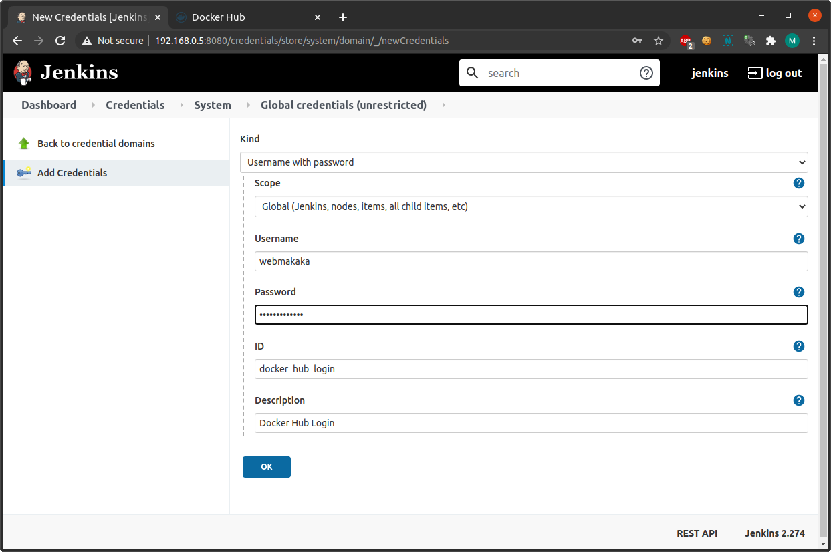Click the log out link
The image size is (831, 552).
point(775,73)
